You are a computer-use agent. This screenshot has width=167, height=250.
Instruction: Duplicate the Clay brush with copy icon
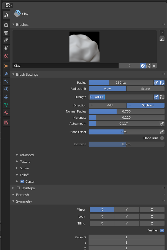point(148,66)
